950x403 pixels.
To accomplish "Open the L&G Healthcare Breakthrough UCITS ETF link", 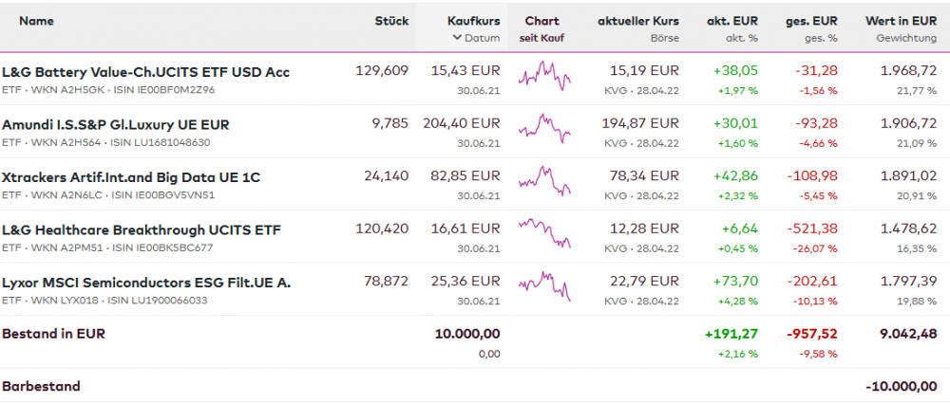I will point(142,229).
